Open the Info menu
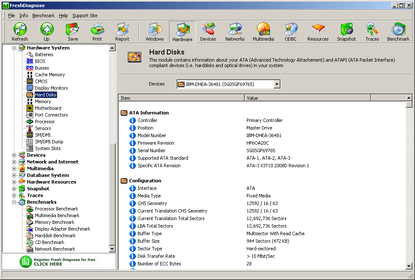415x280 pixels. pos(24,16)
